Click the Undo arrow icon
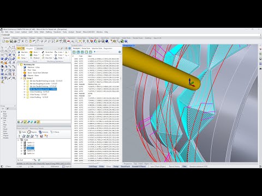 coord(34,41)
